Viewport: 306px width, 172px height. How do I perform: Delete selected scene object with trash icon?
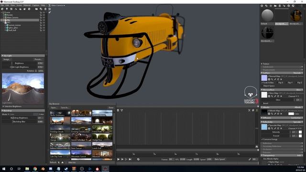pyautogui.click(x=45, y=9)
